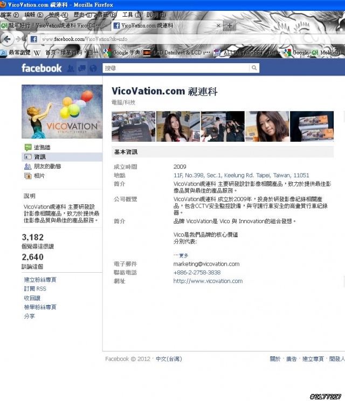345x401 pixels.
Task: Open 相片 photos in sidebar
Action: coord(34,176)
